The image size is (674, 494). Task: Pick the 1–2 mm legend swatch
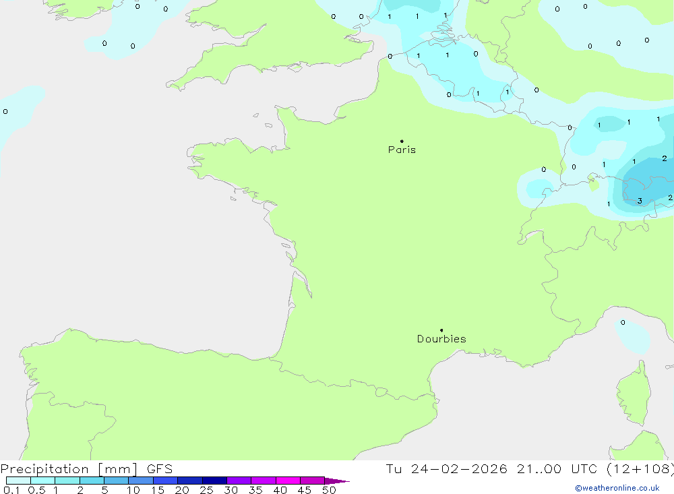coord(67,481)
